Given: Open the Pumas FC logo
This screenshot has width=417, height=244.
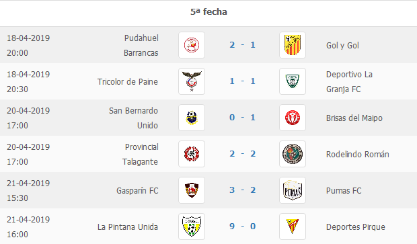Looking at the screenshot, I should (x=293, y=190).
